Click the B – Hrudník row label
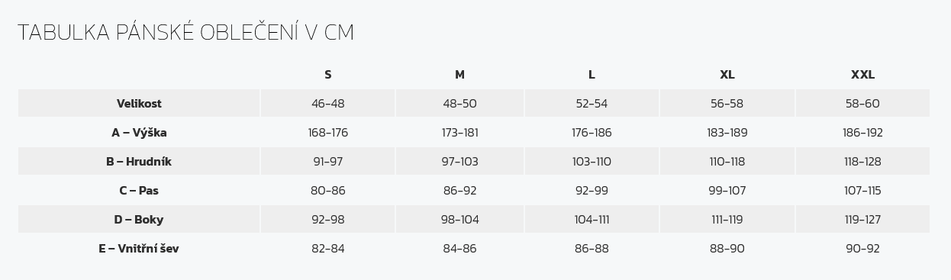The height and width of the screenshot is (280, 951). point(139,162)
